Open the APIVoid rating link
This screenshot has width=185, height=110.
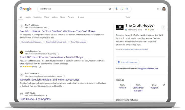point(122,88)
